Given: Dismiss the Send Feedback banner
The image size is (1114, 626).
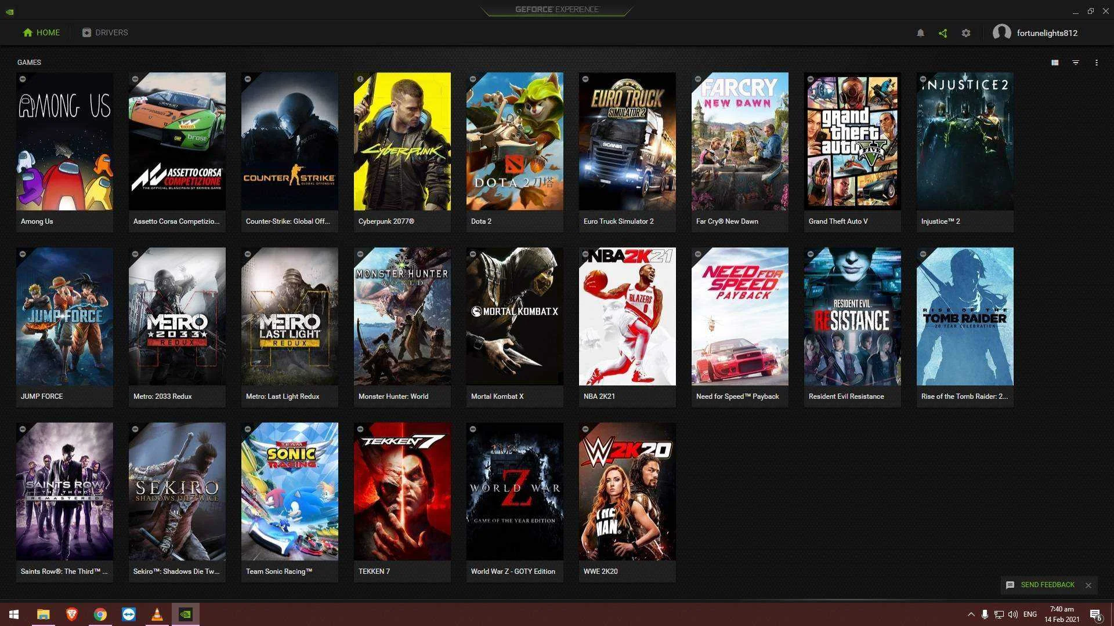Looking at the screenshot, I should coord(1088,585).
